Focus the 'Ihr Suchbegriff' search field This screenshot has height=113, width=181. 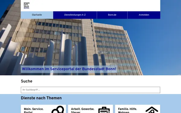tap(91, 90)
